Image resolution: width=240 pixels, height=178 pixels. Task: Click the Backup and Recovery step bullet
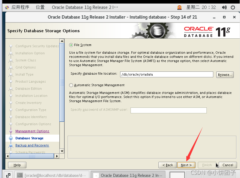click(11, 146)
